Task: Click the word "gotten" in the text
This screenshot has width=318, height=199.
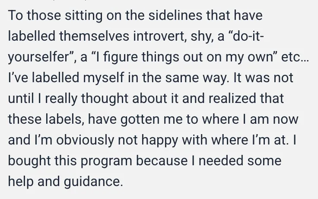Action: click(x=140, y=119)
